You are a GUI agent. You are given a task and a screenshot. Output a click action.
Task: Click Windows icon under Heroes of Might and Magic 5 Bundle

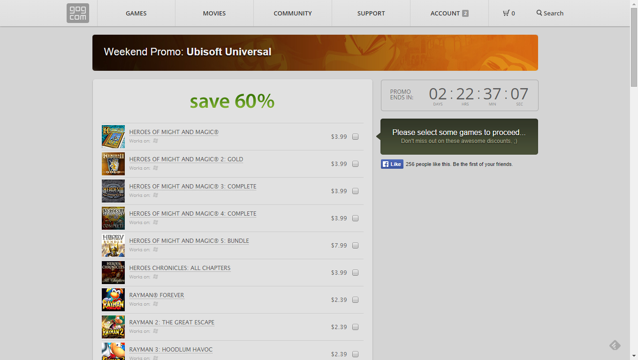click(155, 249)
